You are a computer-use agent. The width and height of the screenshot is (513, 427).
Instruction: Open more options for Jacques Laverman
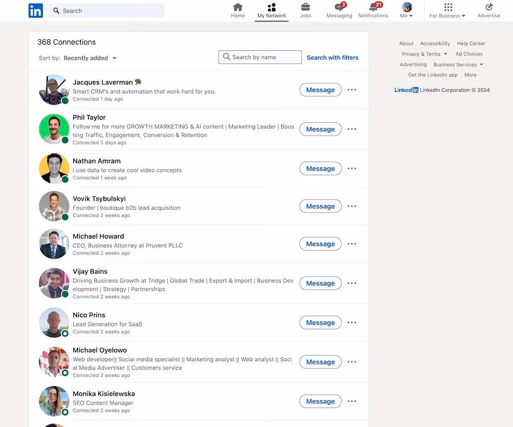[x=352, y=90]
